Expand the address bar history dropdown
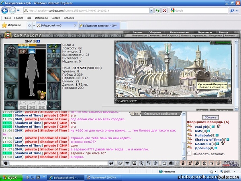 (x=151, y=10)
